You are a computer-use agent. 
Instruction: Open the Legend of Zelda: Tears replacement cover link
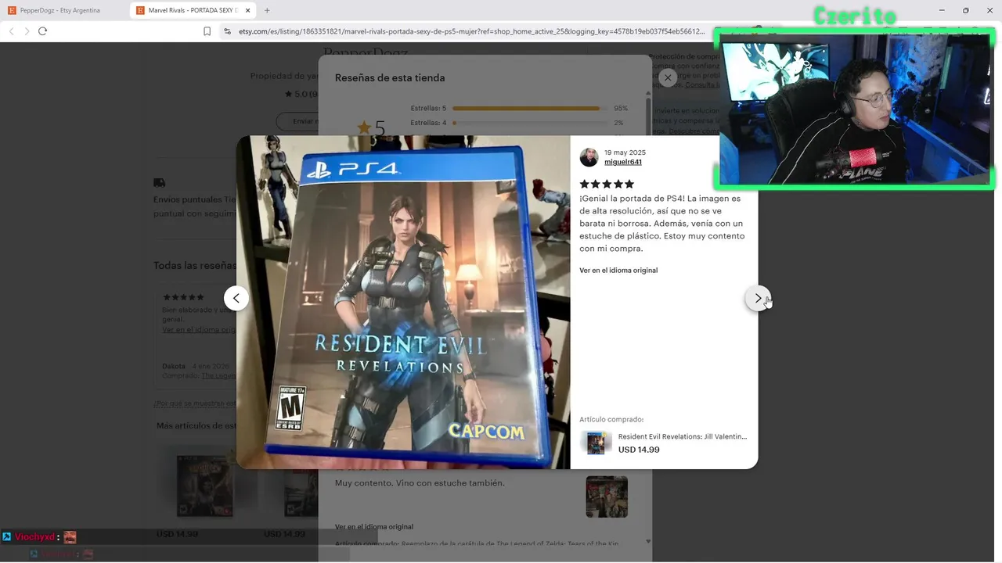click(510, 543)
